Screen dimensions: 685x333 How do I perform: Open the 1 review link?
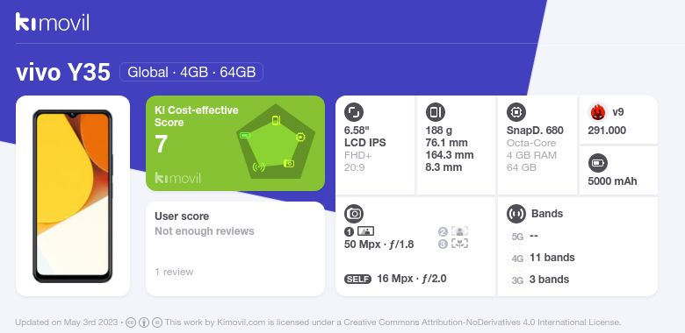coord(174,272)
